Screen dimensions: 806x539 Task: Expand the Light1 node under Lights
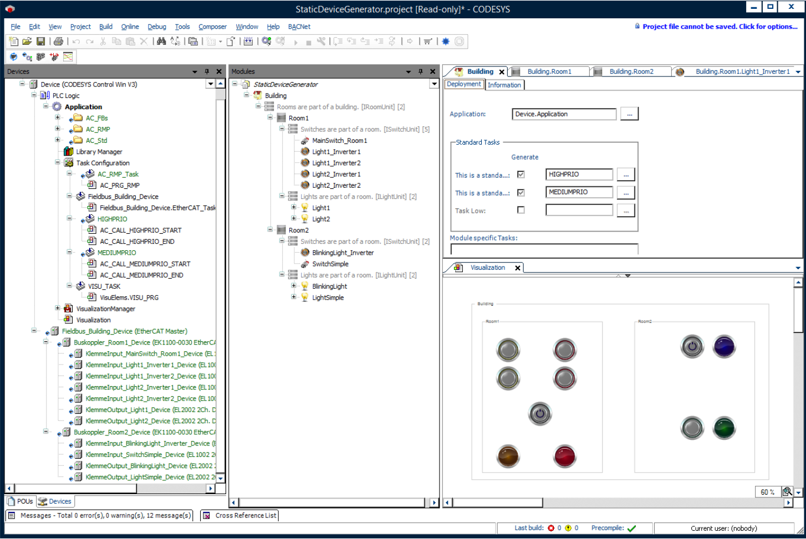tap(294, 207)
